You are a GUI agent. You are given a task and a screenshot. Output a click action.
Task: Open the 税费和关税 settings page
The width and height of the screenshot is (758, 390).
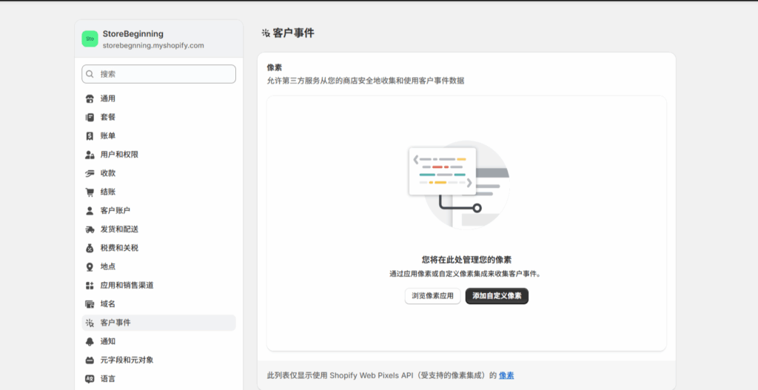pos(118,248)
